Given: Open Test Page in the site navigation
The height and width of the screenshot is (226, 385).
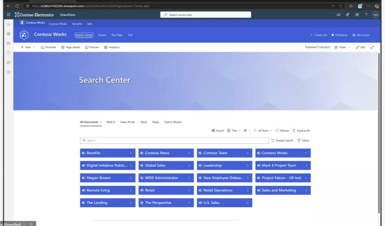Looking at the screenshot, I should pos(117,35).
